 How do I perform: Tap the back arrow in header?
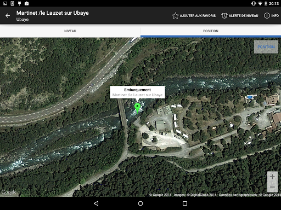(x=8, y=16)
